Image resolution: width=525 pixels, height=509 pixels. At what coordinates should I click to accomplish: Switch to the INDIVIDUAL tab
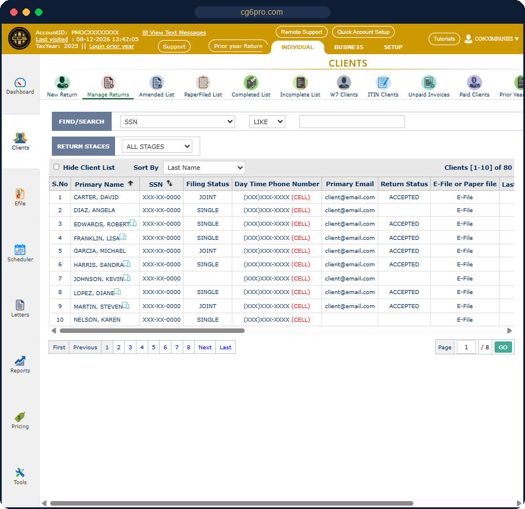(x=297, y=47)
